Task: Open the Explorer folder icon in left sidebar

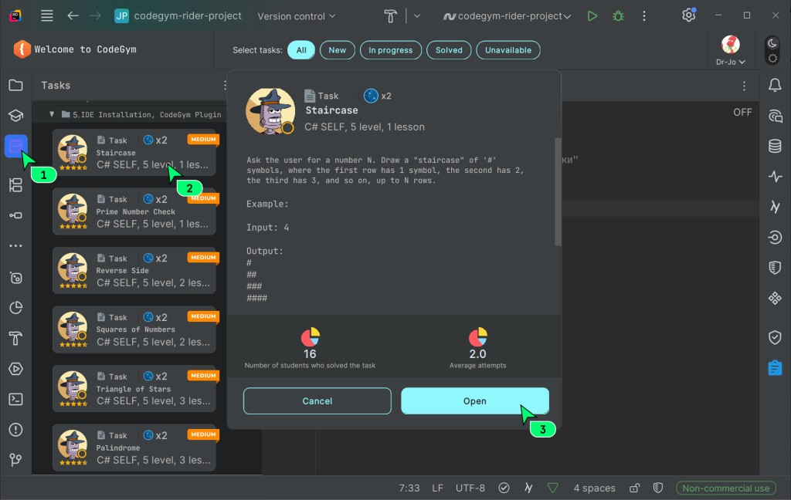Action: click(x=15, y=85)
